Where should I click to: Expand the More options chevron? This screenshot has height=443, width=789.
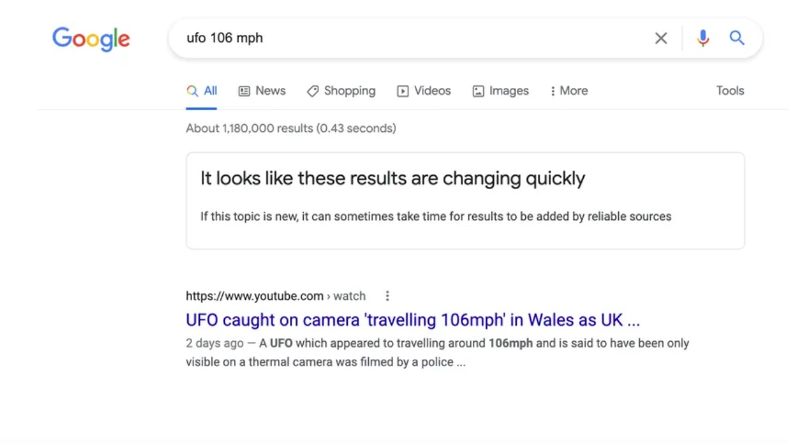point(554,91)
